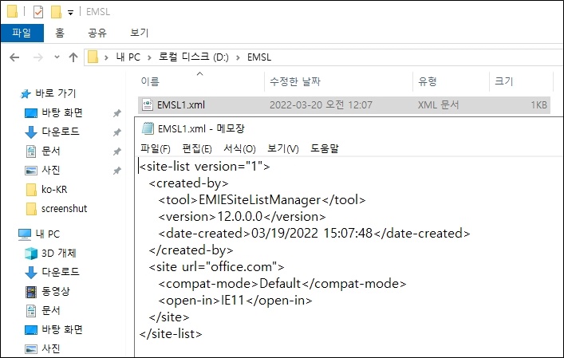Open 다운로드 under 내 PC
The width and height of the screenshot is (564, 358).
click(x=61, y=271)
